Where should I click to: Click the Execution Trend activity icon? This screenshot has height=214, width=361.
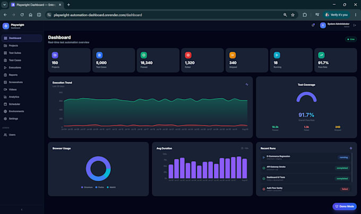click(x=247, y=85)
